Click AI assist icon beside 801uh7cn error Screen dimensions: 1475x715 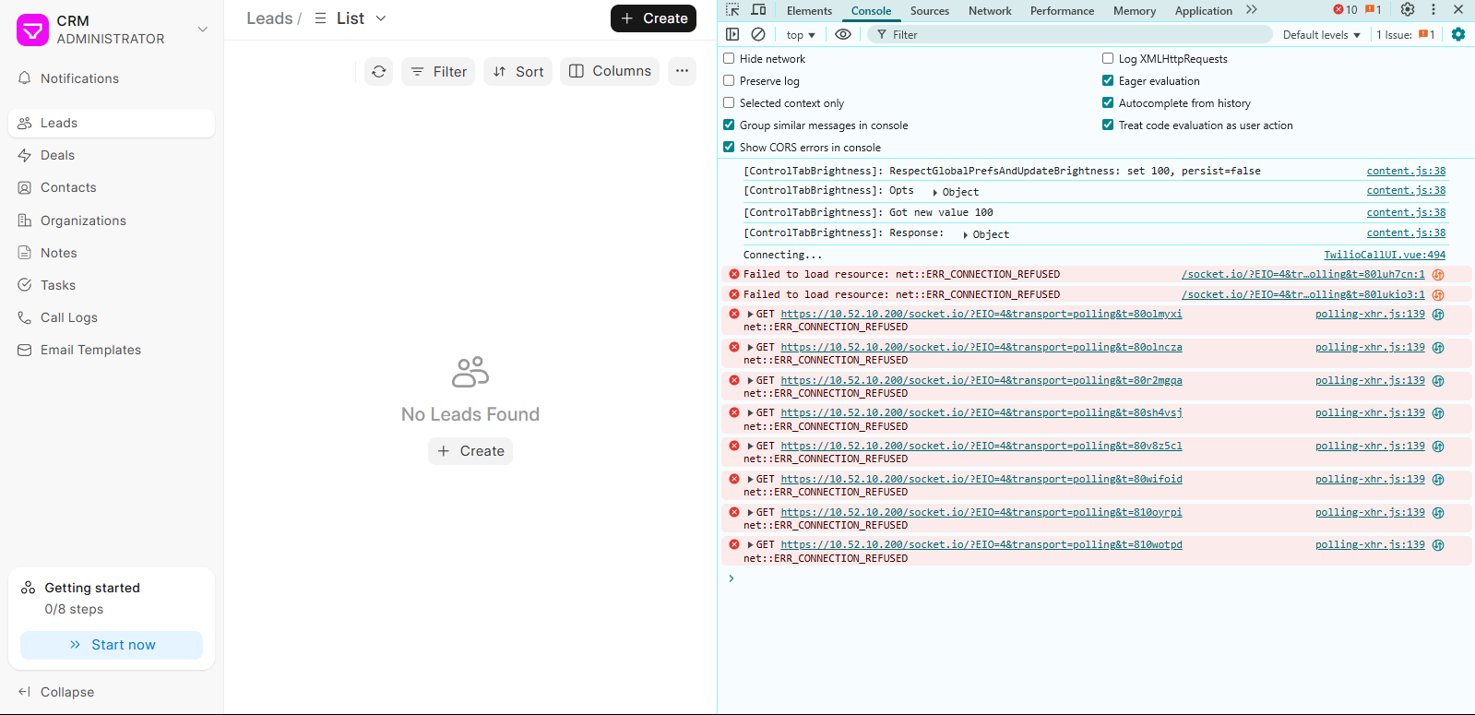pos(1438,274)
